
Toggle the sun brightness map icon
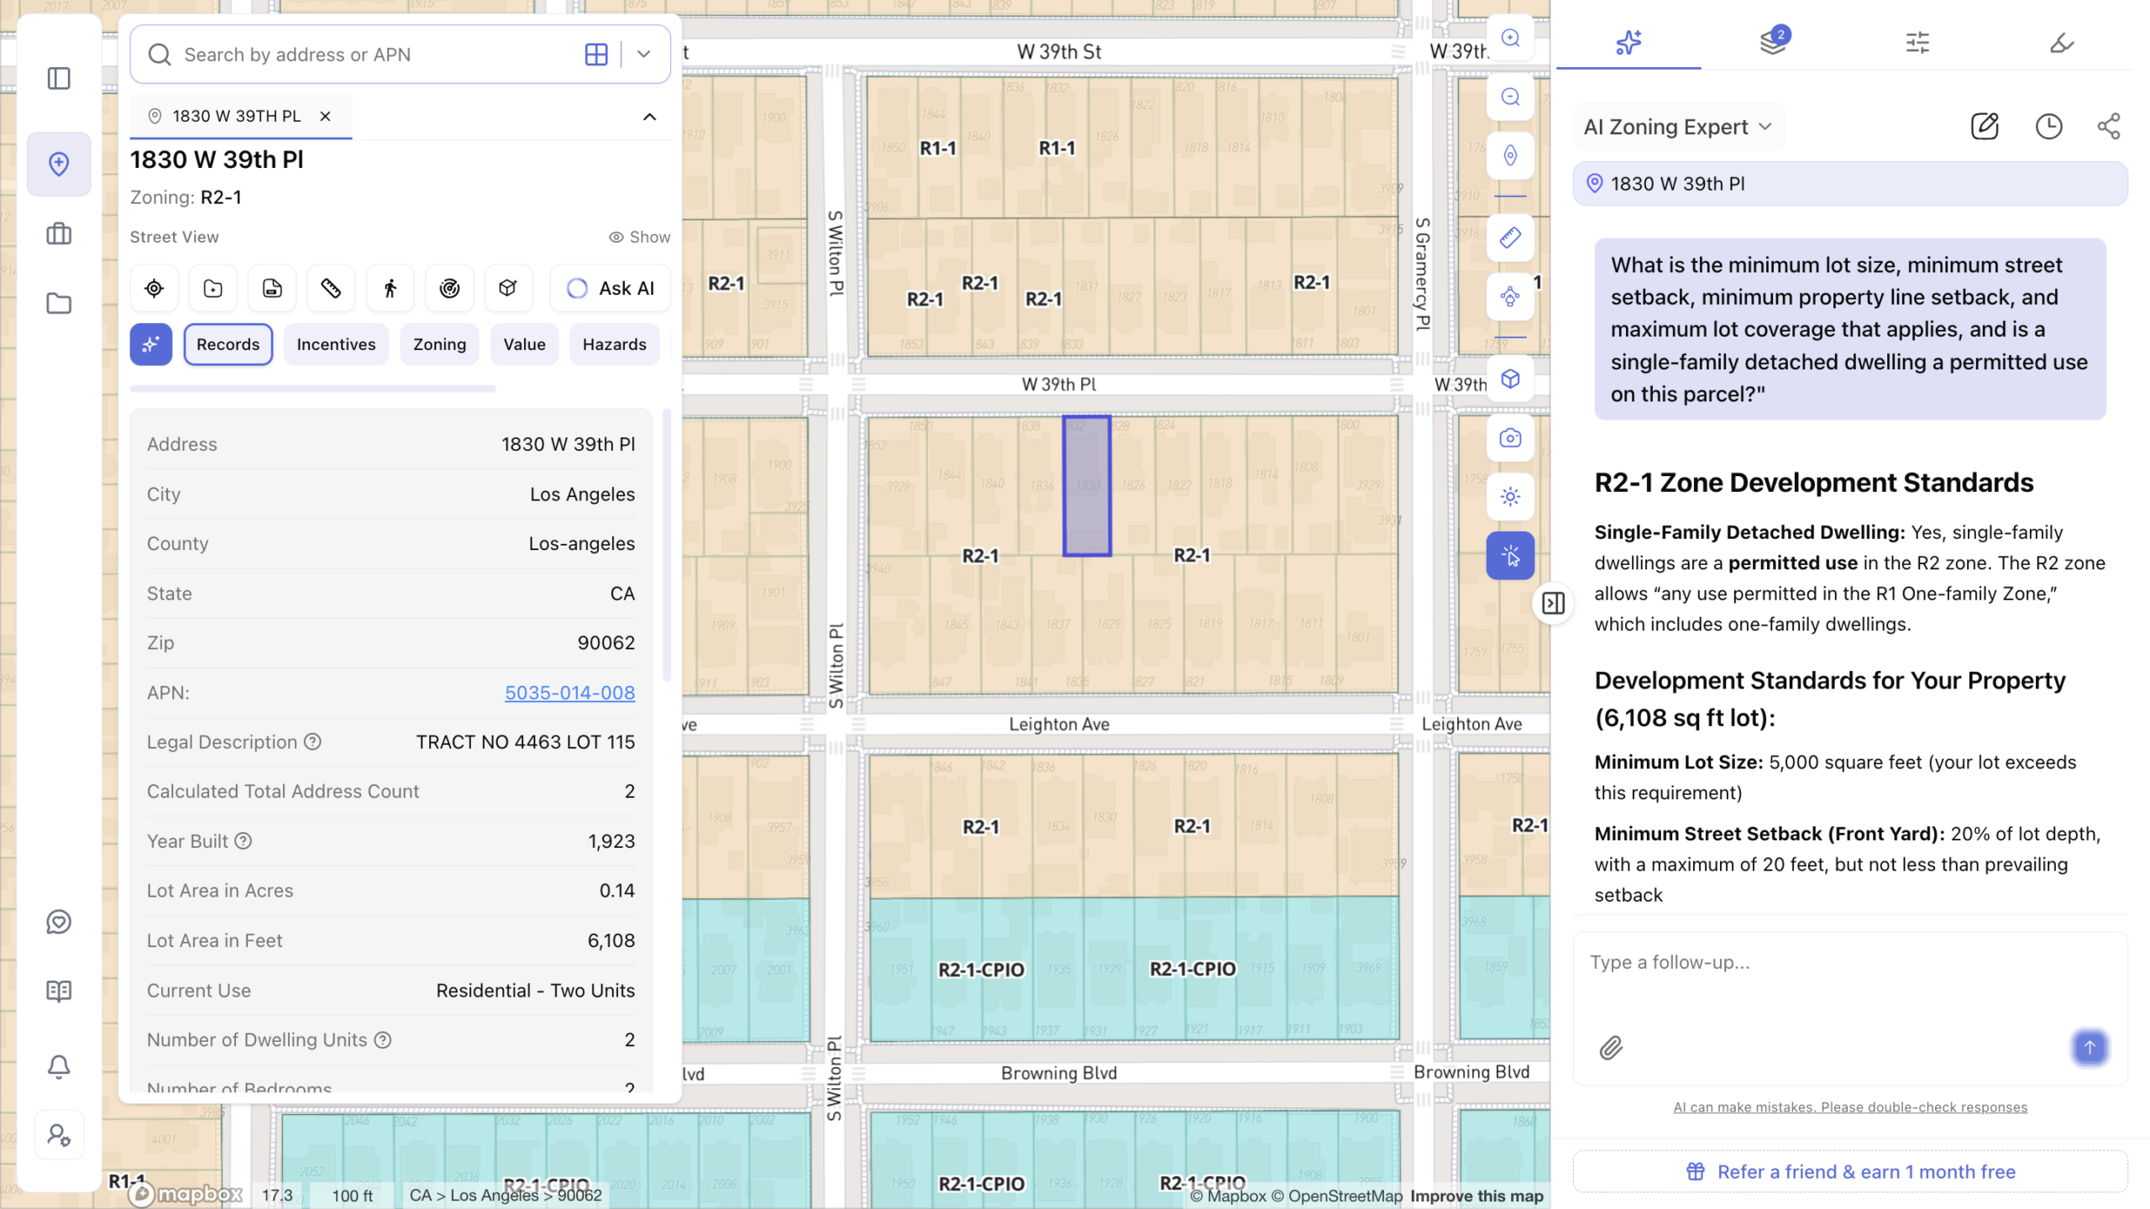pyautogui.click(x=1510, y=497)
